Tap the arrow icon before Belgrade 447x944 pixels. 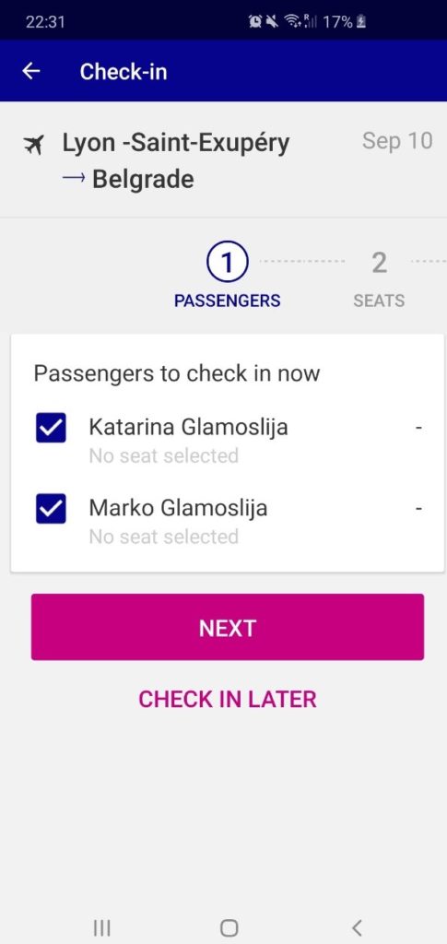[74, 179]
